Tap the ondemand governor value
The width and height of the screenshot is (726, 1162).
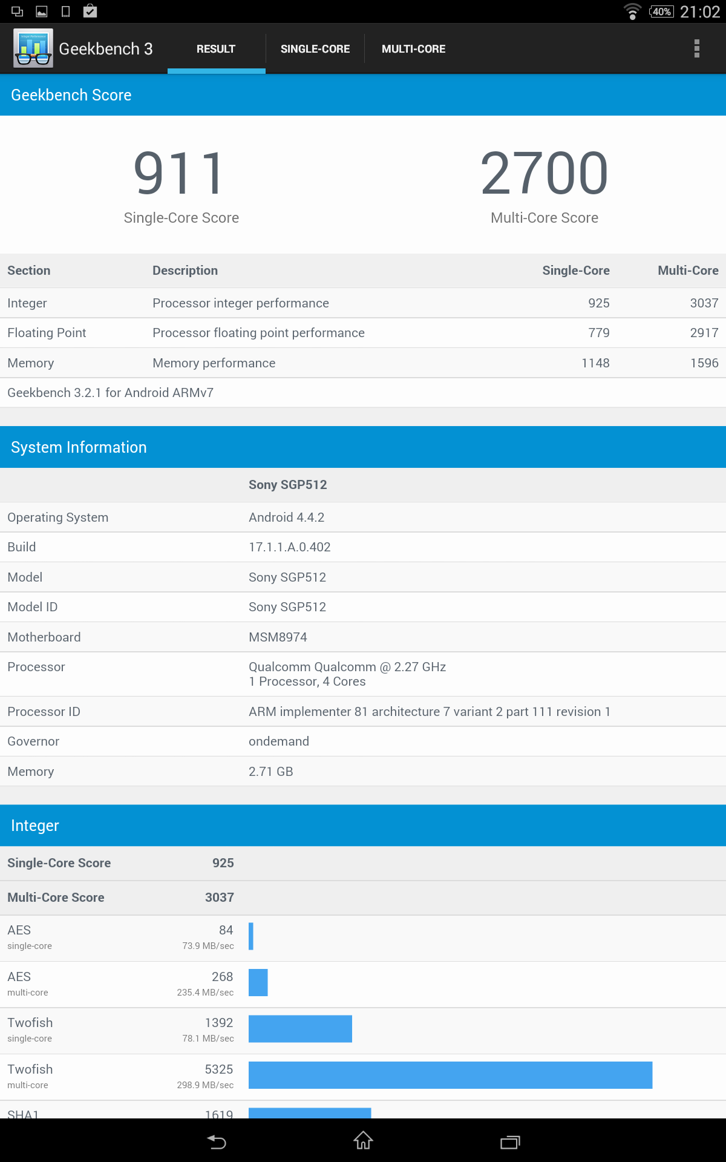pos(279,741)
